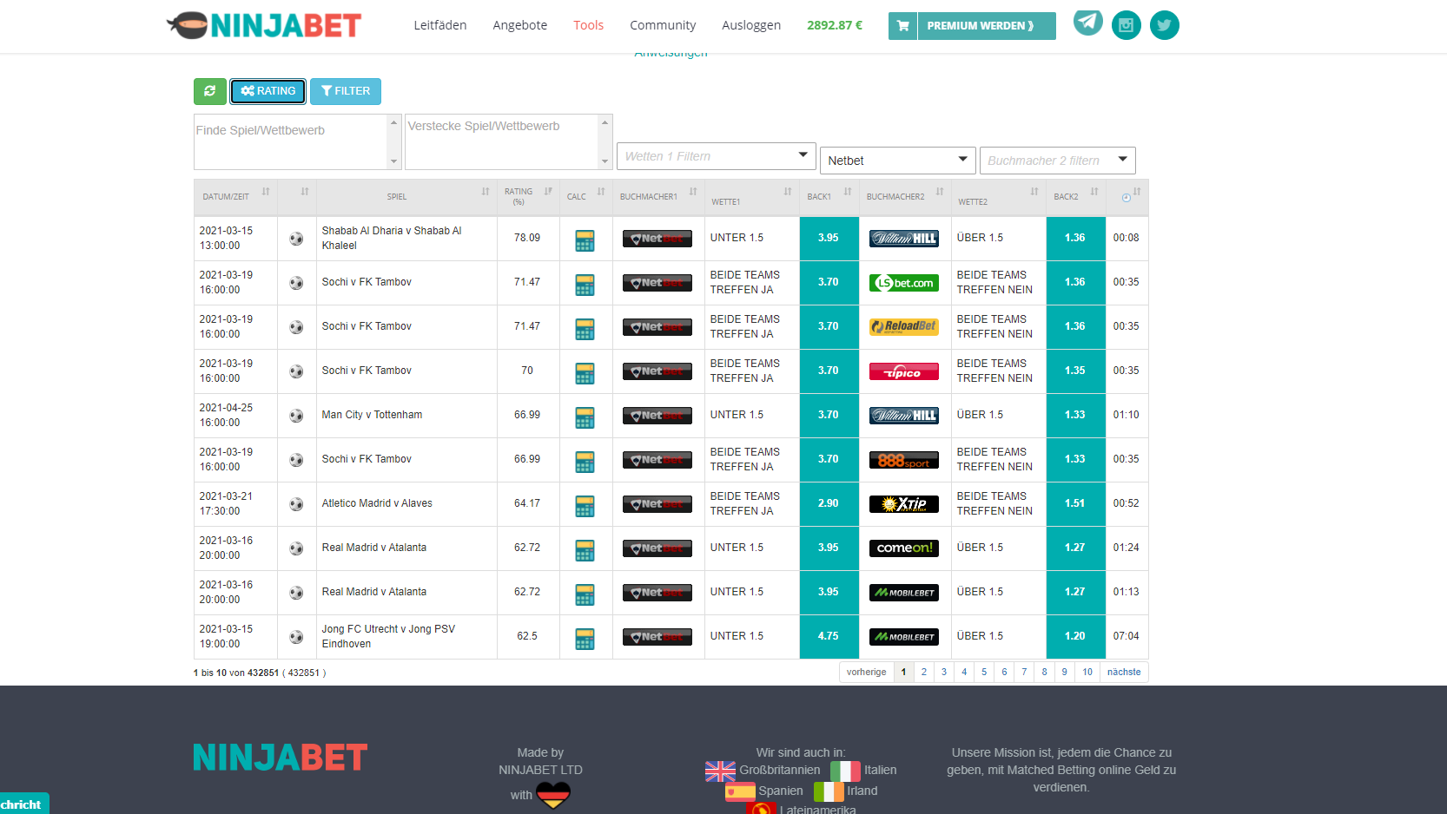Click the ComeOn bookmaker logo
Viewport: 1447px width, 814px height.
point(903,548)
